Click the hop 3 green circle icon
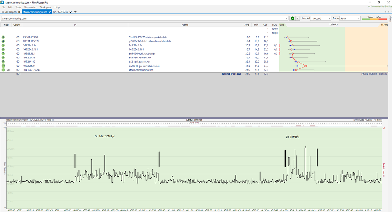Screen dimensions: 392x212 3,37
